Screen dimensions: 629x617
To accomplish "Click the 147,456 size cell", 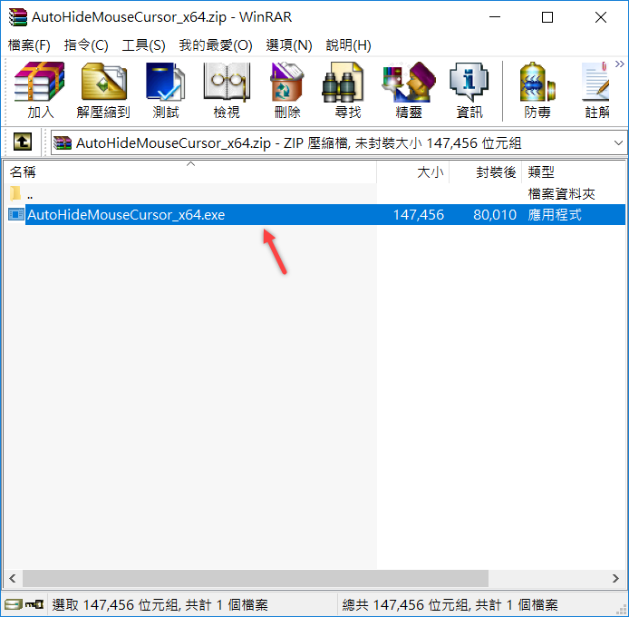I will (419, 214).
